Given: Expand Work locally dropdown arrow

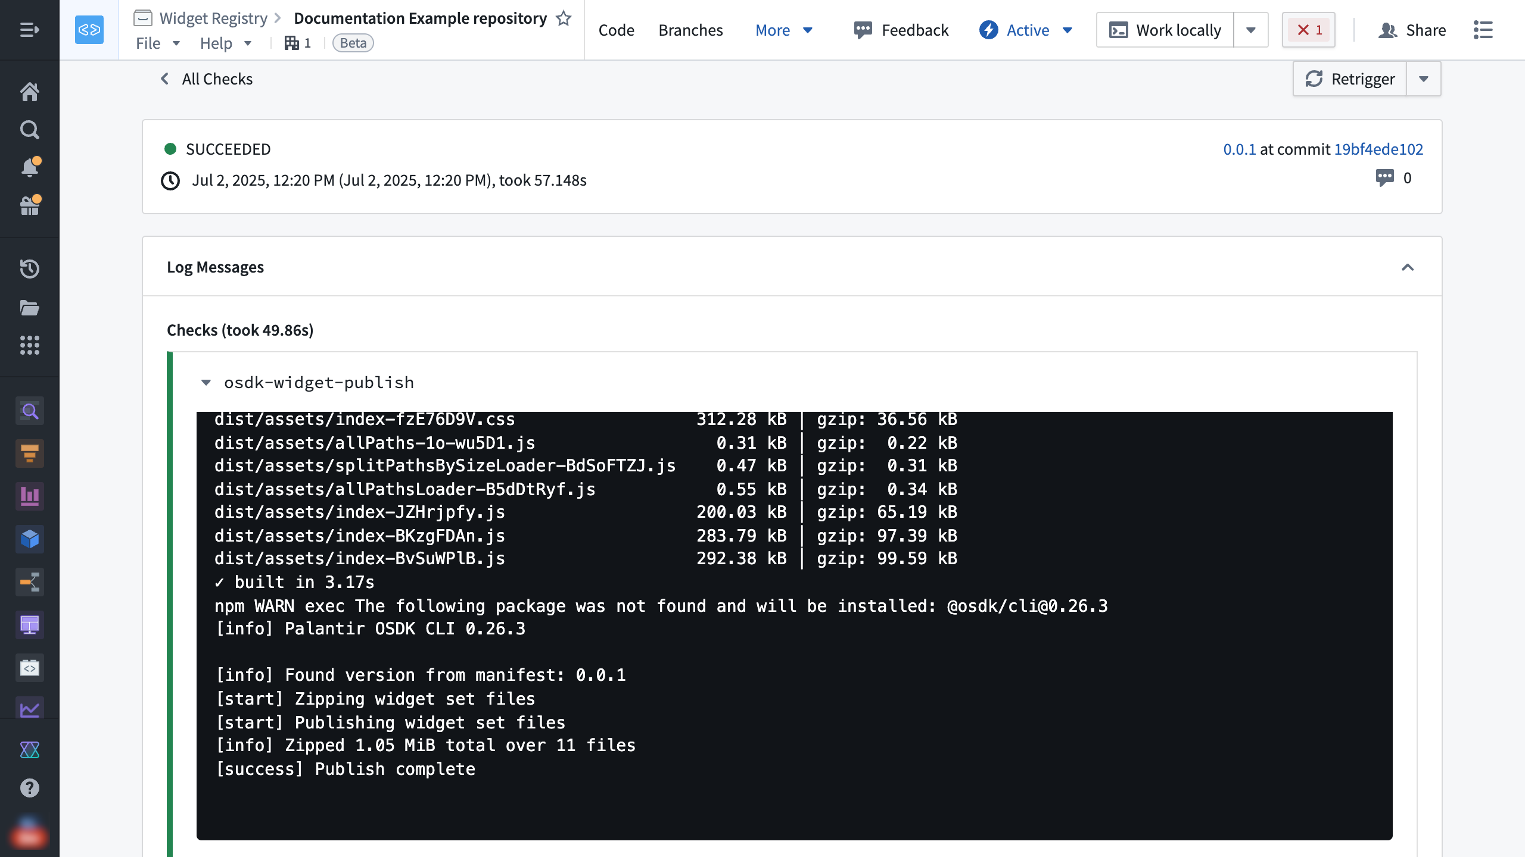Looking at the screenshot, I should (1251, 30).
